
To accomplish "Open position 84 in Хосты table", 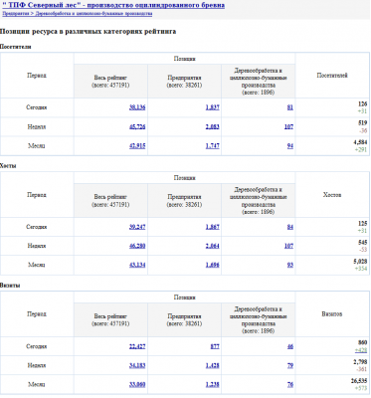I will coord(290,227).
